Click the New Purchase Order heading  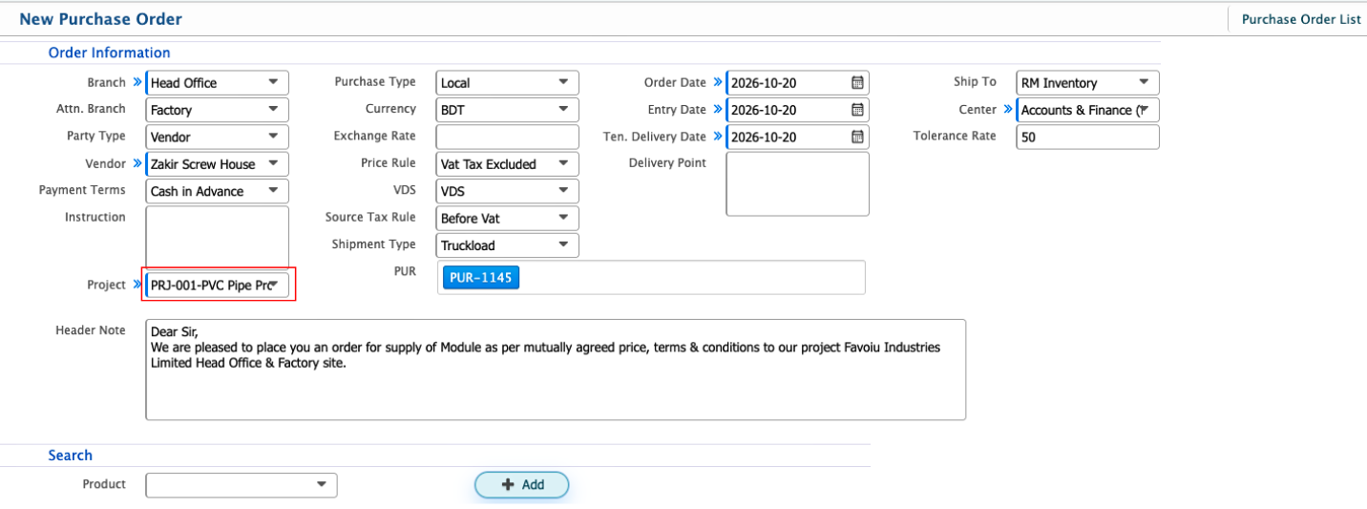pyautogui.click(x=100, y=19)
